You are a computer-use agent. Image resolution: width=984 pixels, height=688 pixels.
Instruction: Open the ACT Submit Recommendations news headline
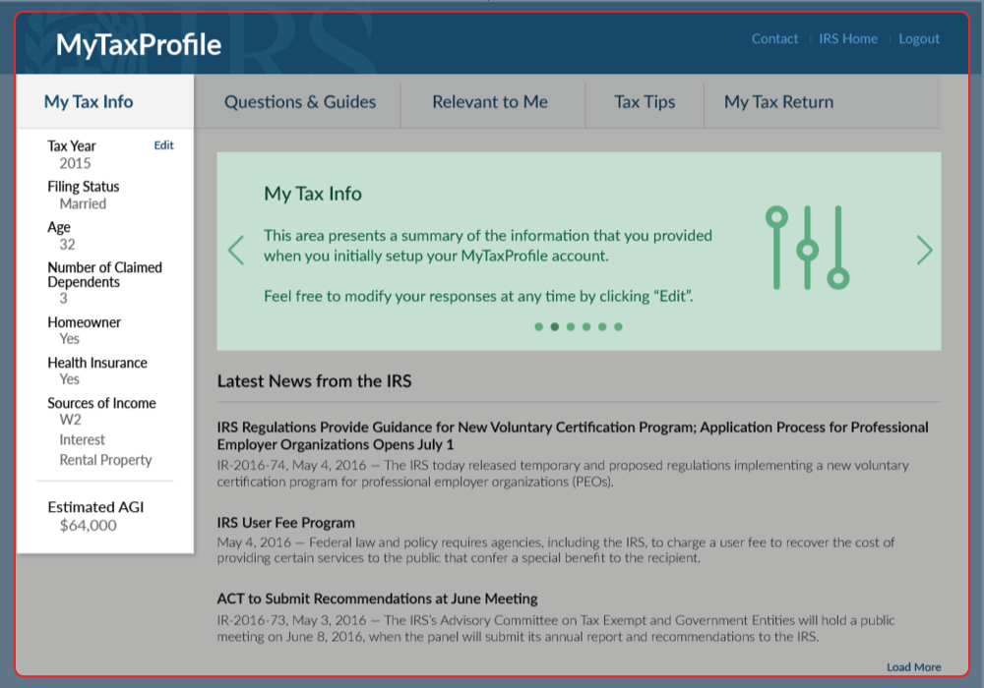[x=377, y=599]
